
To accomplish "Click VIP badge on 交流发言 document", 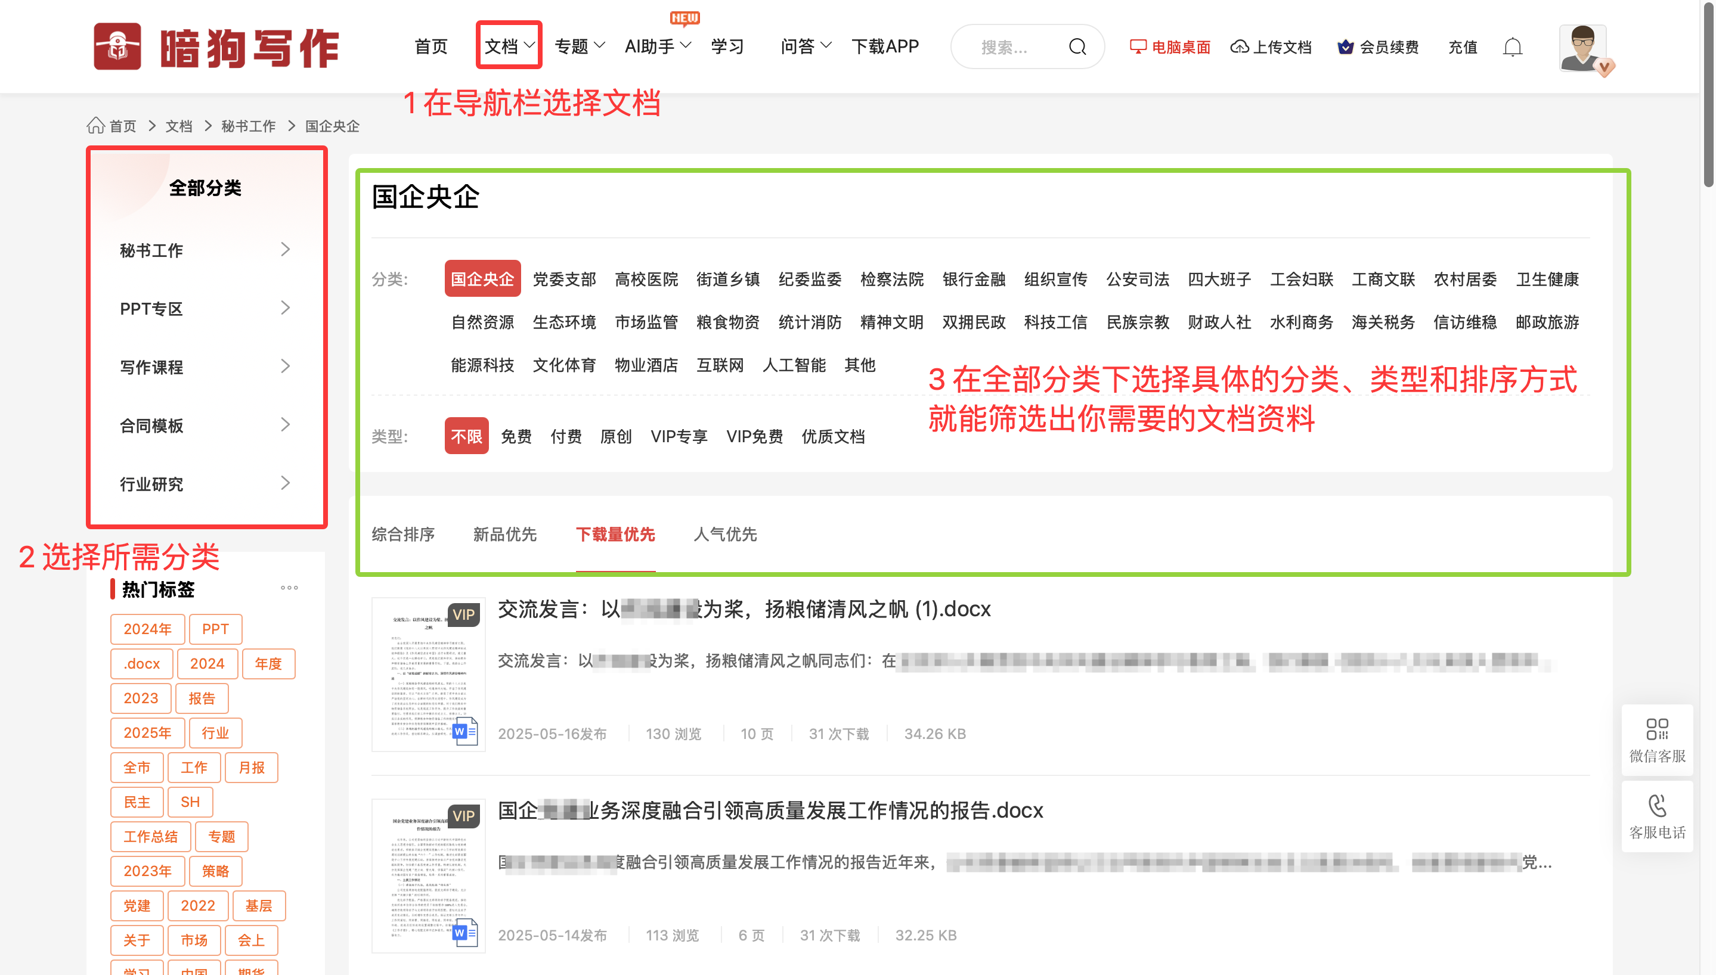I will (464, 614).
